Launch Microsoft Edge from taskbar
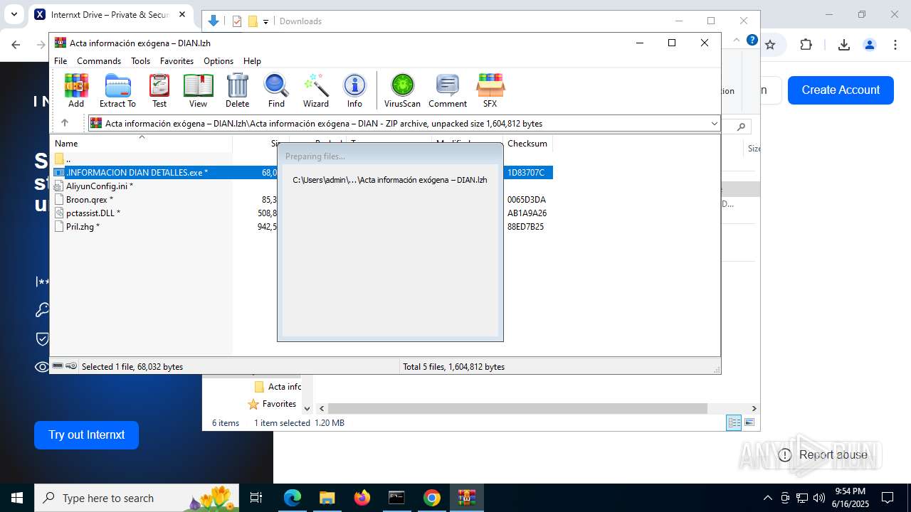 point(293,498)
